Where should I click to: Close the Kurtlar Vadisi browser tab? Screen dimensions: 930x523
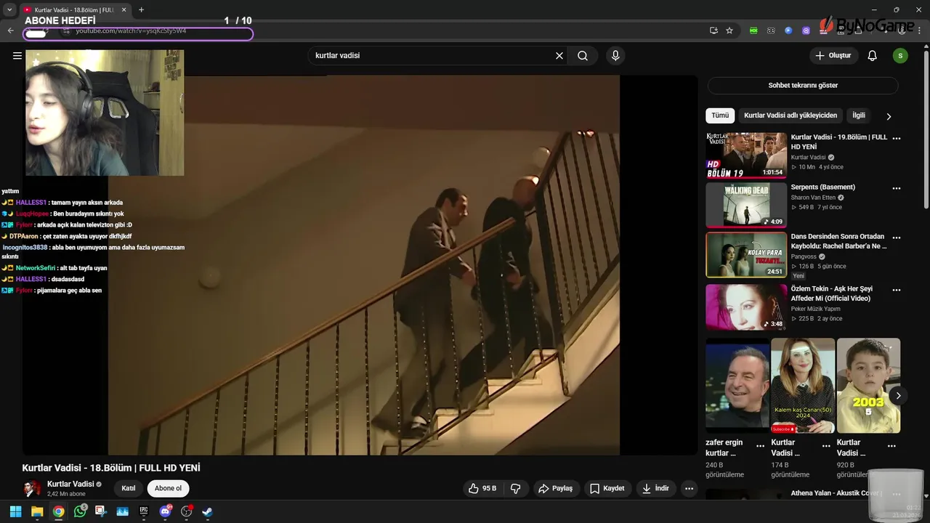(x=124, y=9)
